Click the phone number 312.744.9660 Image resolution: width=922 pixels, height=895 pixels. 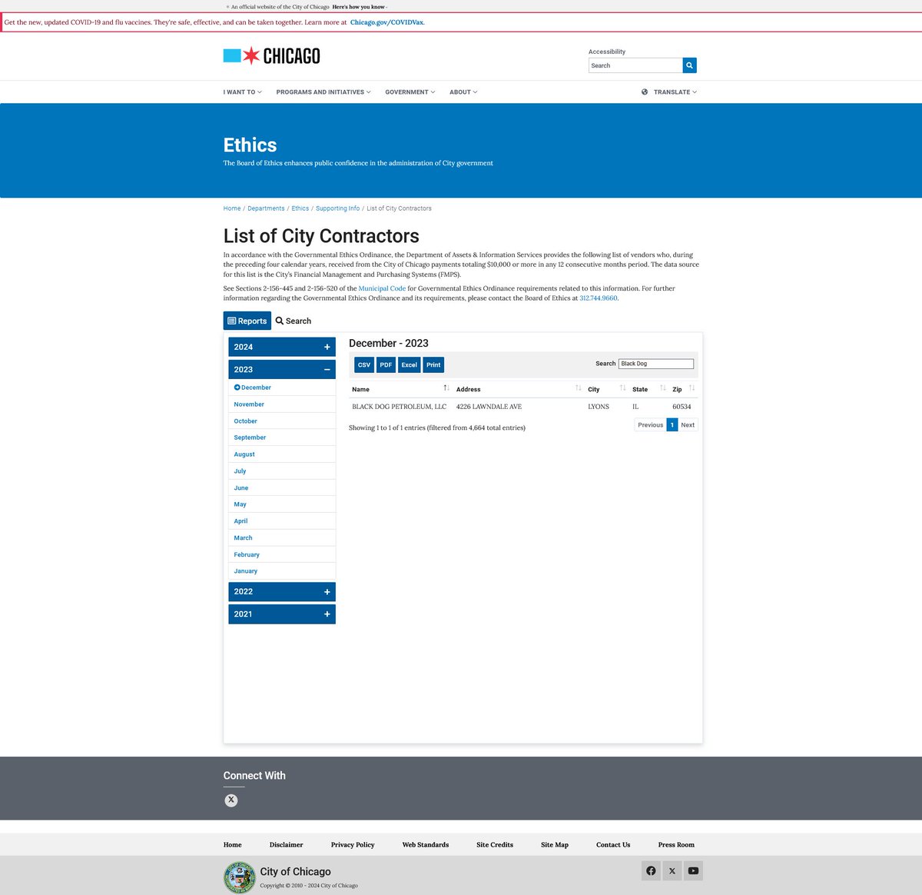pyautogui.click(x=599, y=298)
